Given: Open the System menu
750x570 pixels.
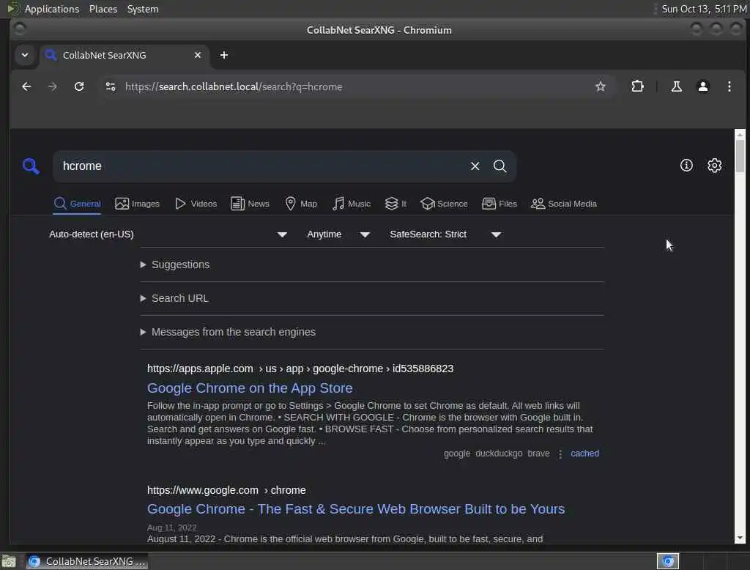Looking at the screenshot, I should [x=143, y=9].
